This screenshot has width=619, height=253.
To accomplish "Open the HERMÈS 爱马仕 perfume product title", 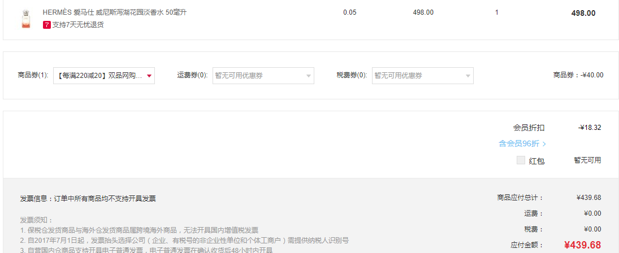I will tap(115, 12).
